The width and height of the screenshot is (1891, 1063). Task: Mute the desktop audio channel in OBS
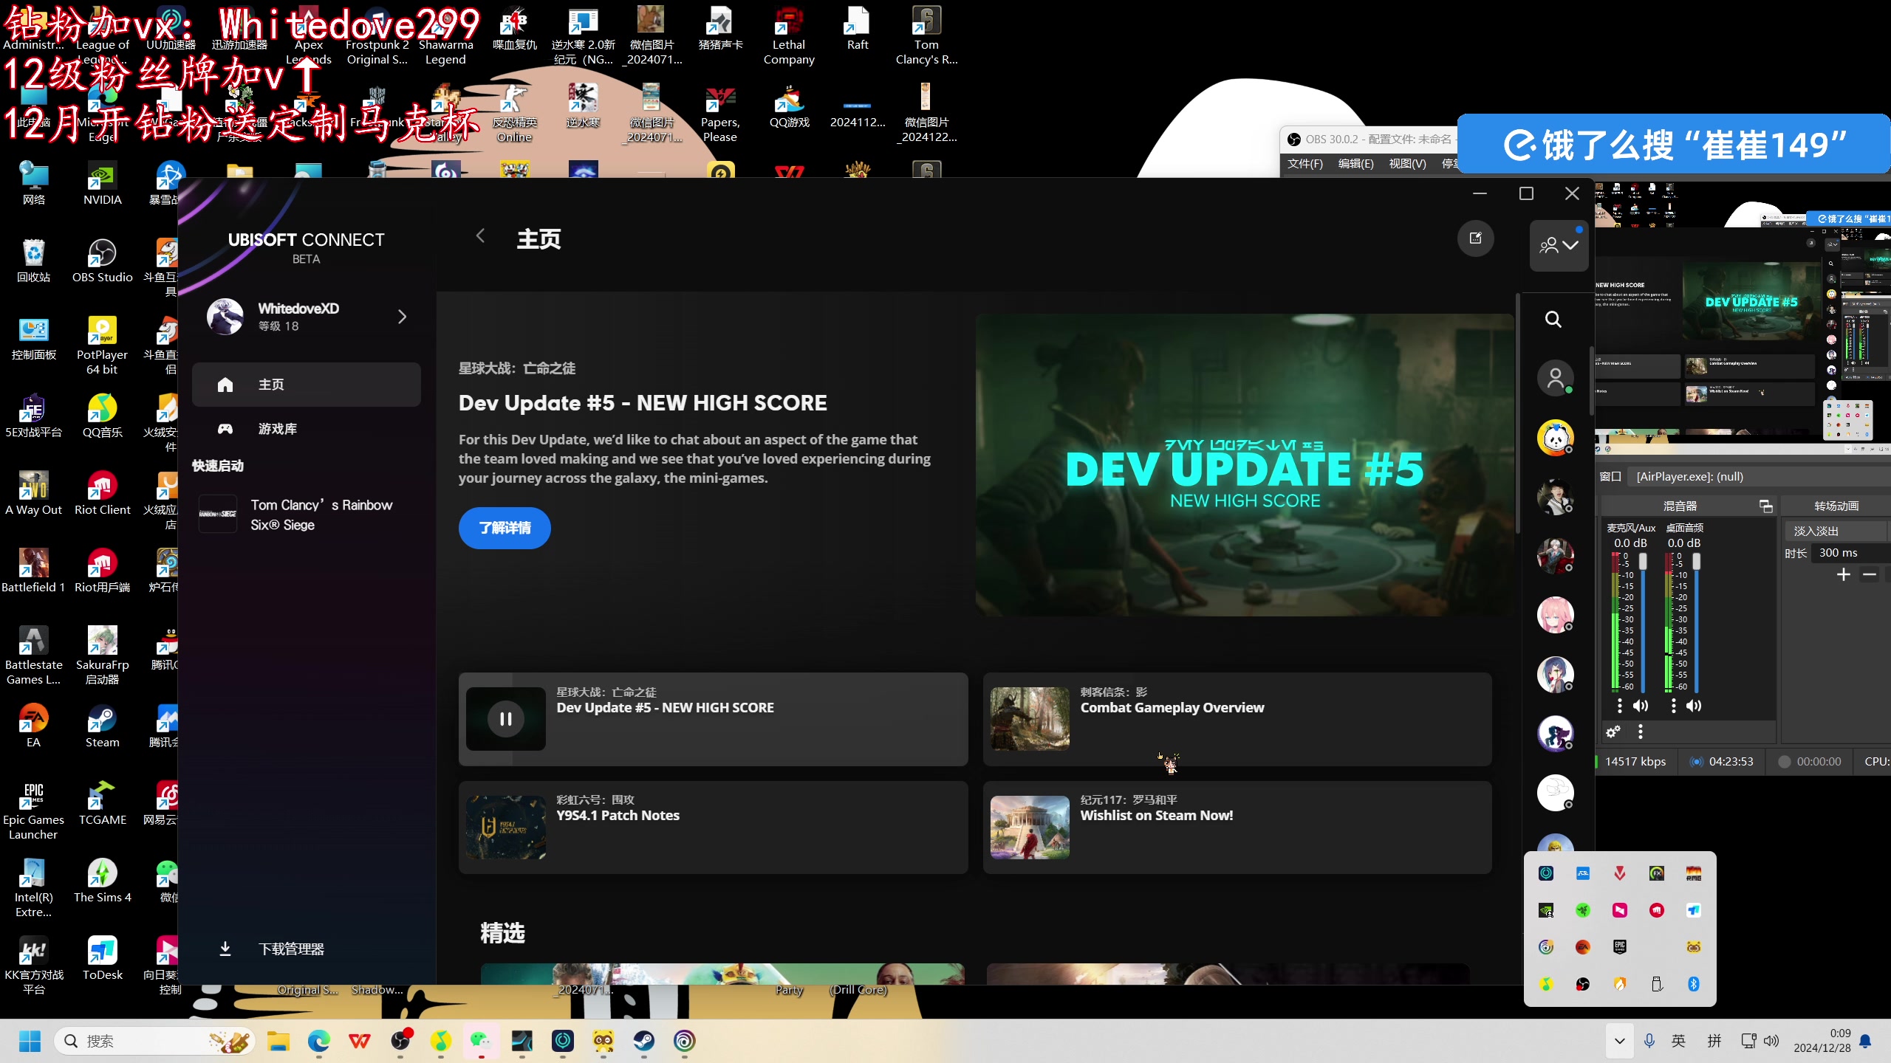pyautogui.click(x=1694, y=706)
